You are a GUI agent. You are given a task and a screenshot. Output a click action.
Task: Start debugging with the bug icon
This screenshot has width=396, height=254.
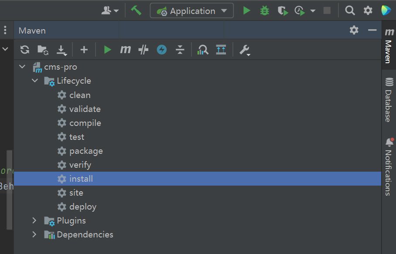point(264,11)
